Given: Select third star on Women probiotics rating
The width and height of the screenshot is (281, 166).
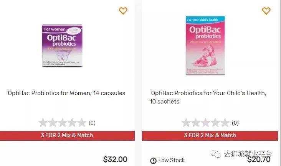Looking at the screenshot, I should [x=62, y=123].
